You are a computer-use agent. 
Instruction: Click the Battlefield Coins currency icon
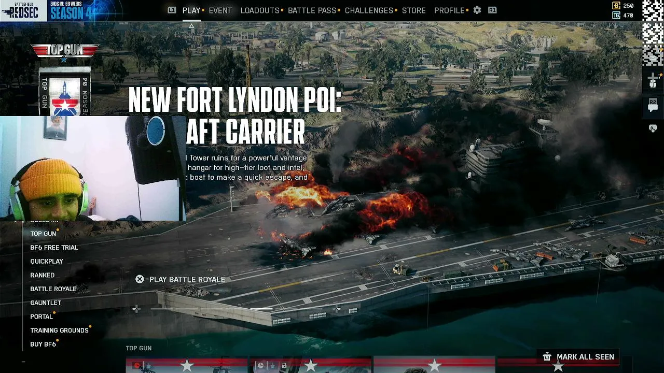click(616, 6)
